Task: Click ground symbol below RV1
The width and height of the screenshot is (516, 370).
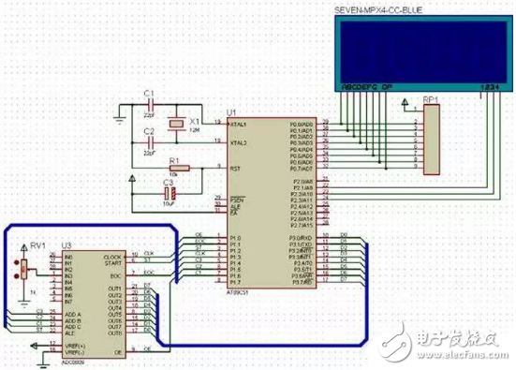Action: [23, 303]
